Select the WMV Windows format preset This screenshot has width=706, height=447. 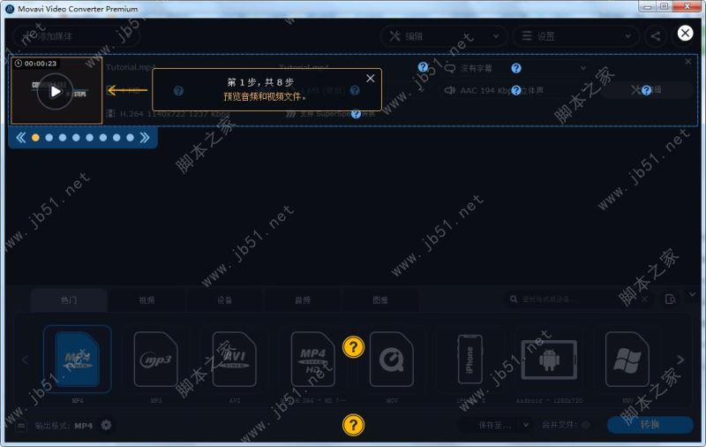tap(627, 360)
